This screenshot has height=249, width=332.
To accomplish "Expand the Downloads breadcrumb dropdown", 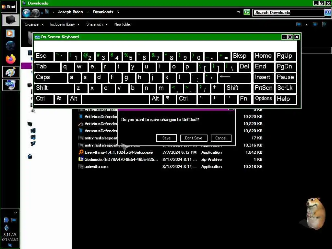I will coord(118,12).
